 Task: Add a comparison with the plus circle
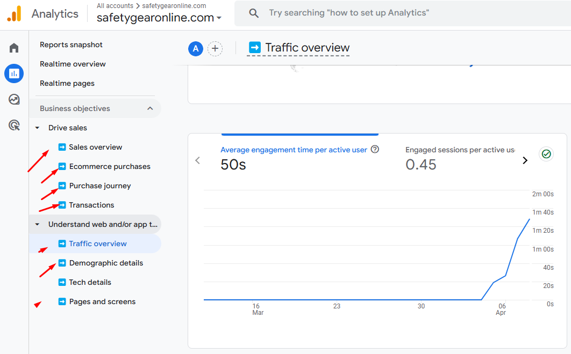coord(215,48)
